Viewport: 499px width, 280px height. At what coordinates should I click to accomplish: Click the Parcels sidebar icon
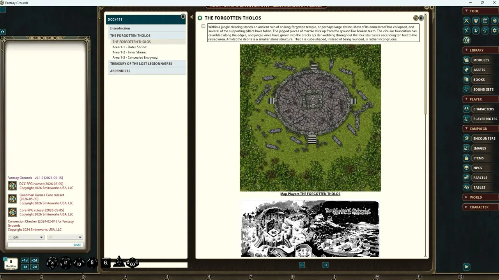click(x=467, y=177)
